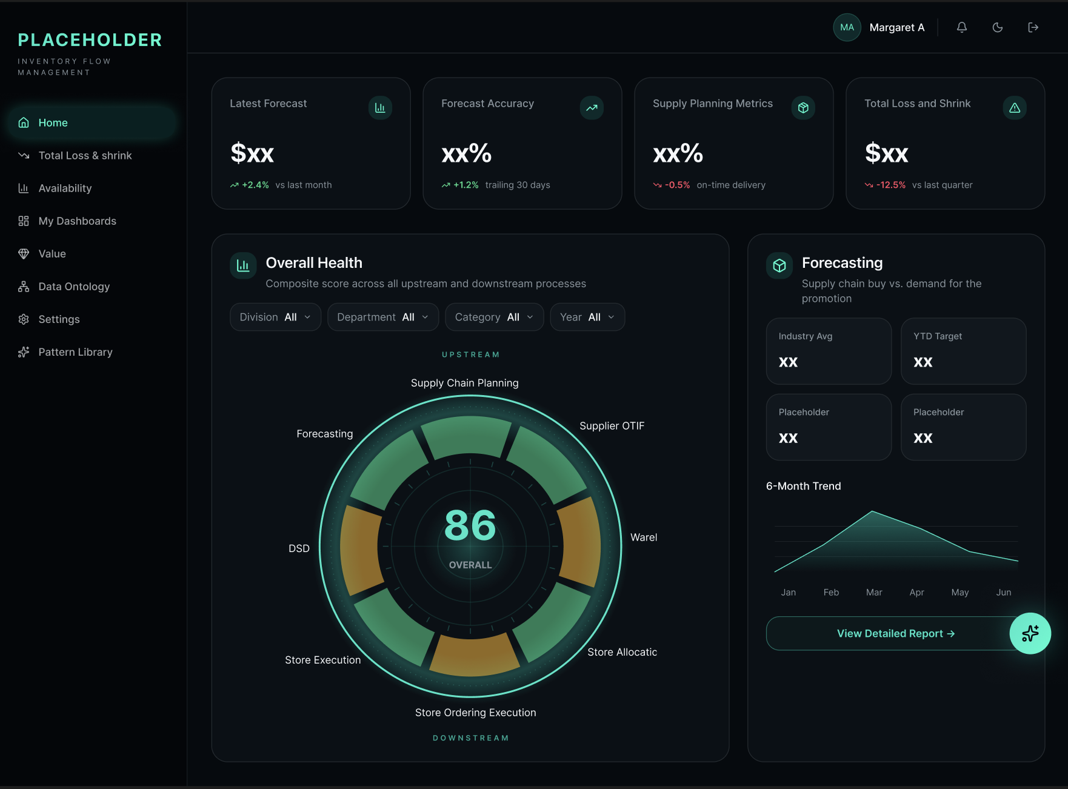
Task: Click the Overall Health chart icon
Action: 243,265
